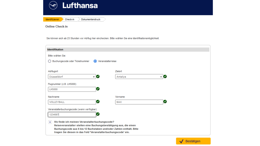Select the Dokumentendruck step tab
Viewport: 260px width, 146px height.
pos(91,19)
